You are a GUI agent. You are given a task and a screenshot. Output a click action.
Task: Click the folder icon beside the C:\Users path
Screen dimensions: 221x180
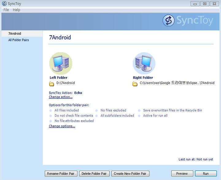coord(135,84)
